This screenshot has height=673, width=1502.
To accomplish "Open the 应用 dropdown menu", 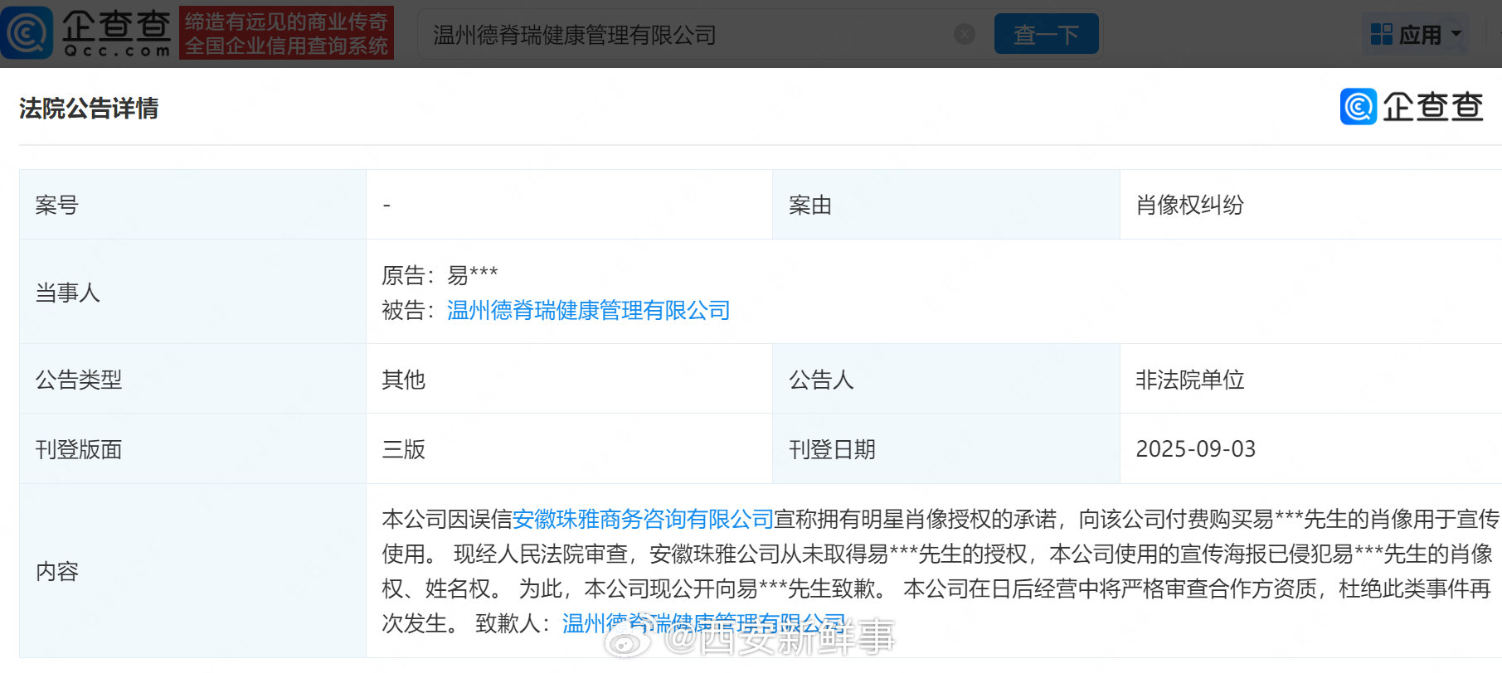I will coord(1418,34).
